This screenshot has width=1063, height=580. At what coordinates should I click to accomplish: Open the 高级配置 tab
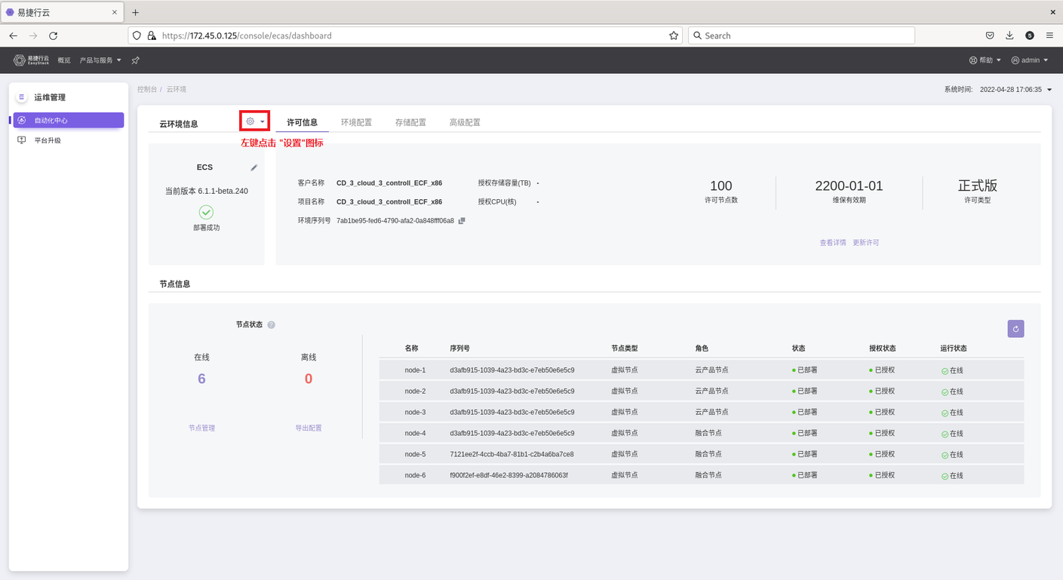point(465,122)
